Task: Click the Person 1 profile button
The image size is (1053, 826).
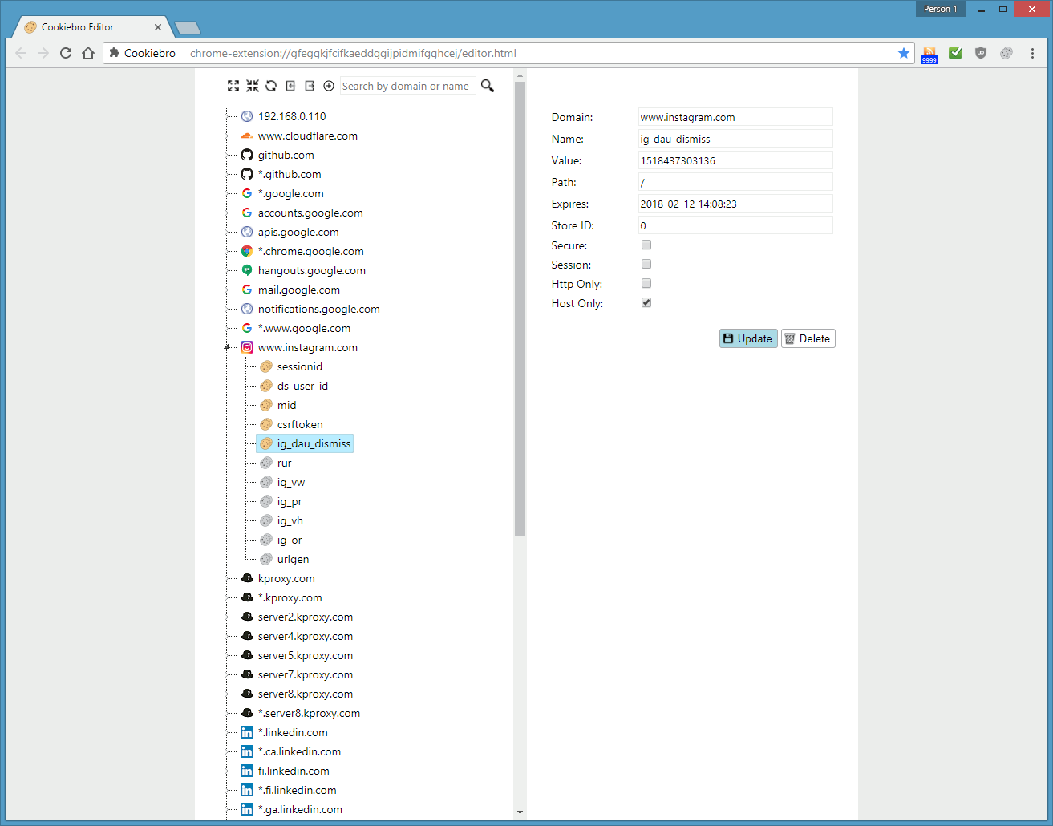Action: (x=941, y=9)
